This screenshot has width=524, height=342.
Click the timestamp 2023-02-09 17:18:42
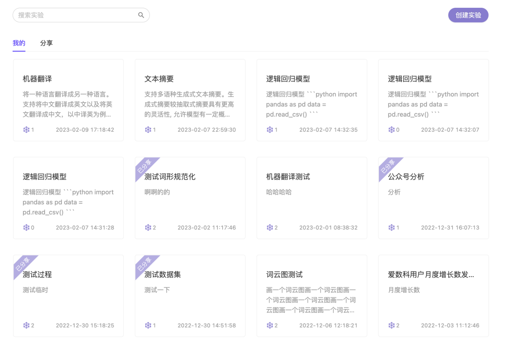point(85,129)
